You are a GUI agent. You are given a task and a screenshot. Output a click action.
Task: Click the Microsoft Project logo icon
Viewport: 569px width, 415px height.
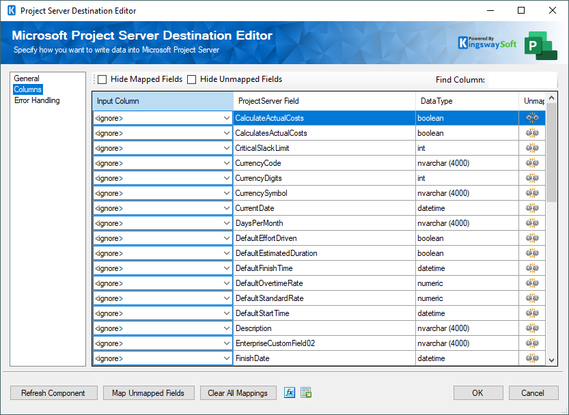pos(540,45)
